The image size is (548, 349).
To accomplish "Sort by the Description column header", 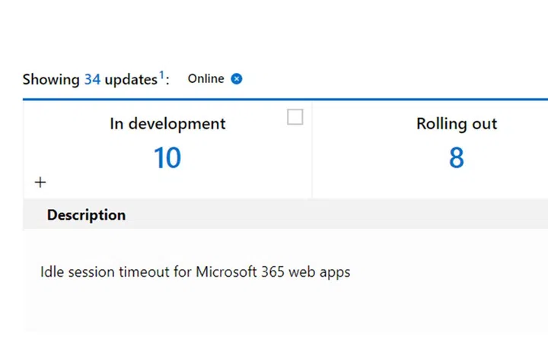I will [86, 215].
